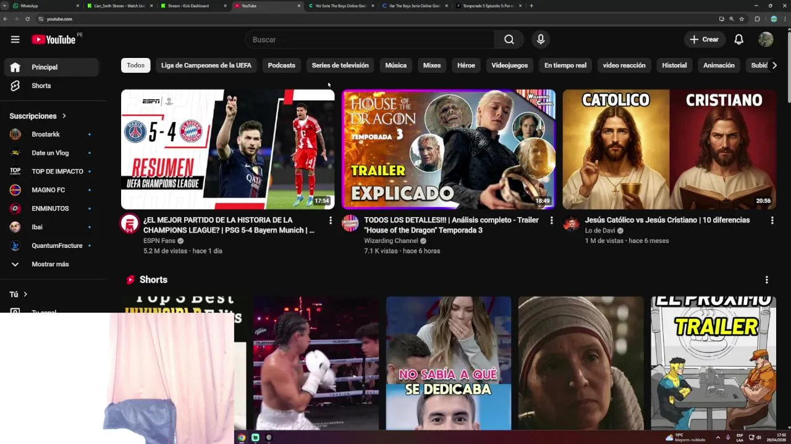Expand the Tú section
Screen dimensions: 791x444
pos(19,294)
